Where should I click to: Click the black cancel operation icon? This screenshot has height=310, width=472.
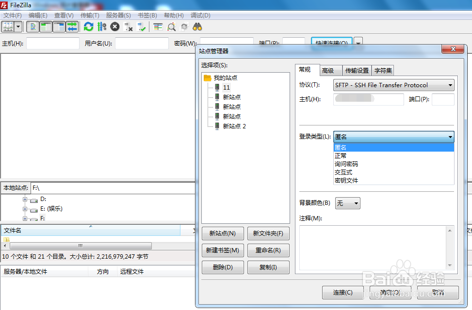click(114, 27)
